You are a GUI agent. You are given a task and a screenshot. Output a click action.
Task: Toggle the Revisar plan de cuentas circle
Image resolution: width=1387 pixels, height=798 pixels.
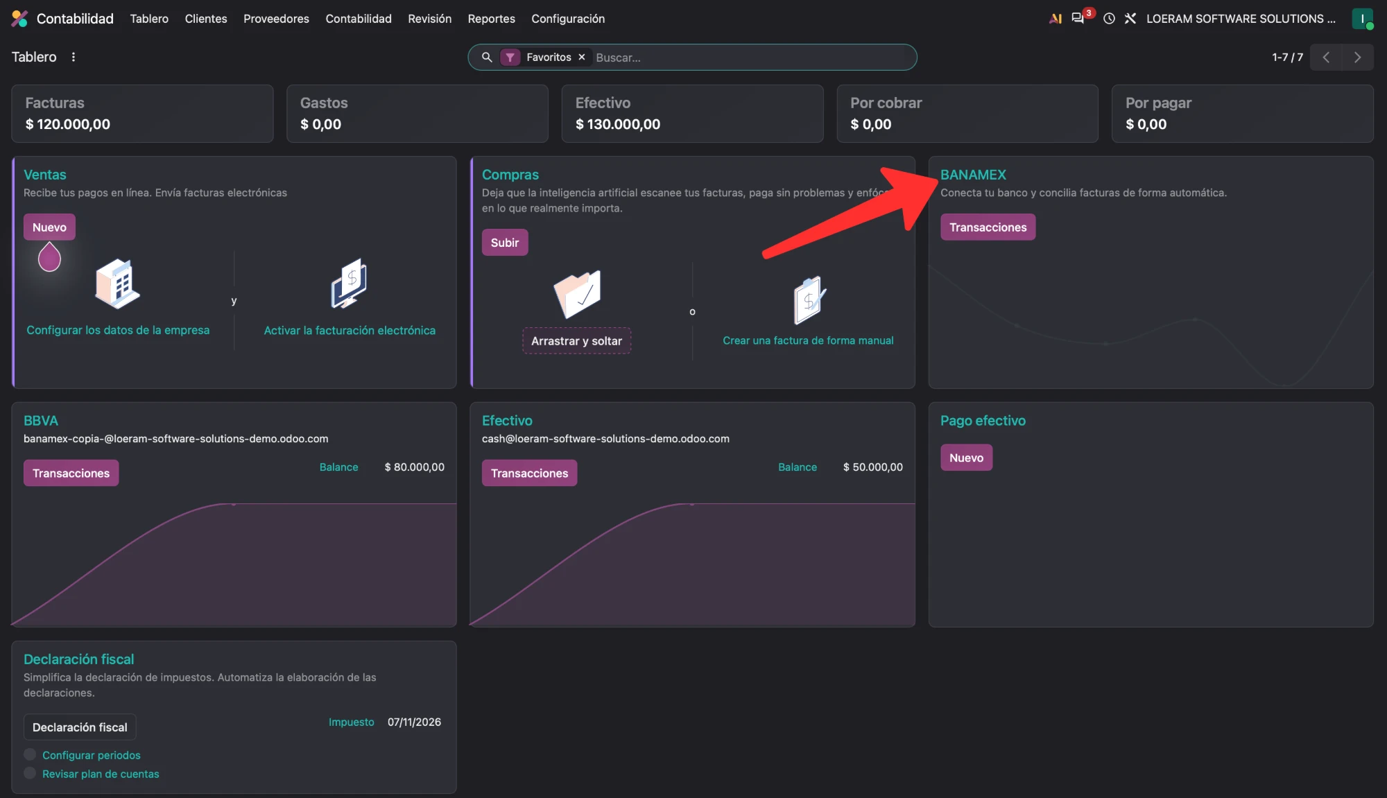30,773
